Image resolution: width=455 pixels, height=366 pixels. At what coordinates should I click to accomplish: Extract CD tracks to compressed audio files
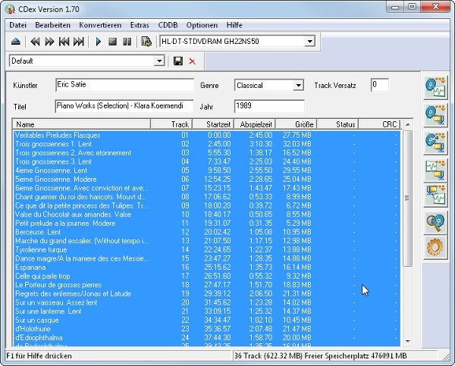435,114
